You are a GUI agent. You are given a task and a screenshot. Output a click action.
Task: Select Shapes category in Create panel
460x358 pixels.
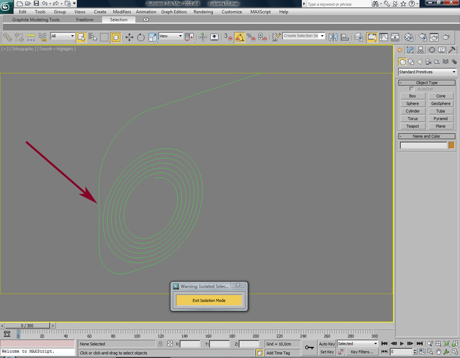coord(411,62)
